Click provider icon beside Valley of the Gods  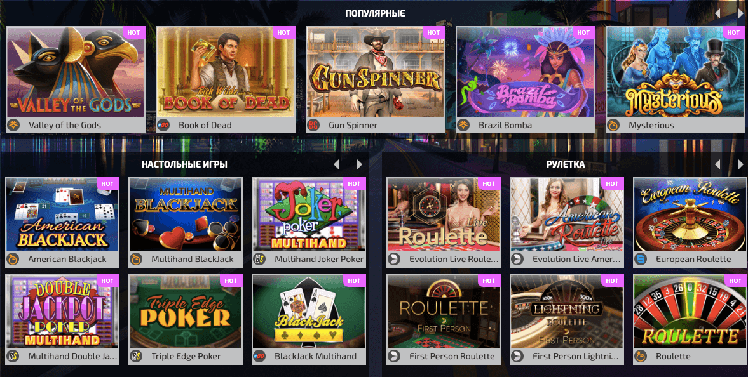coord(13,125)
